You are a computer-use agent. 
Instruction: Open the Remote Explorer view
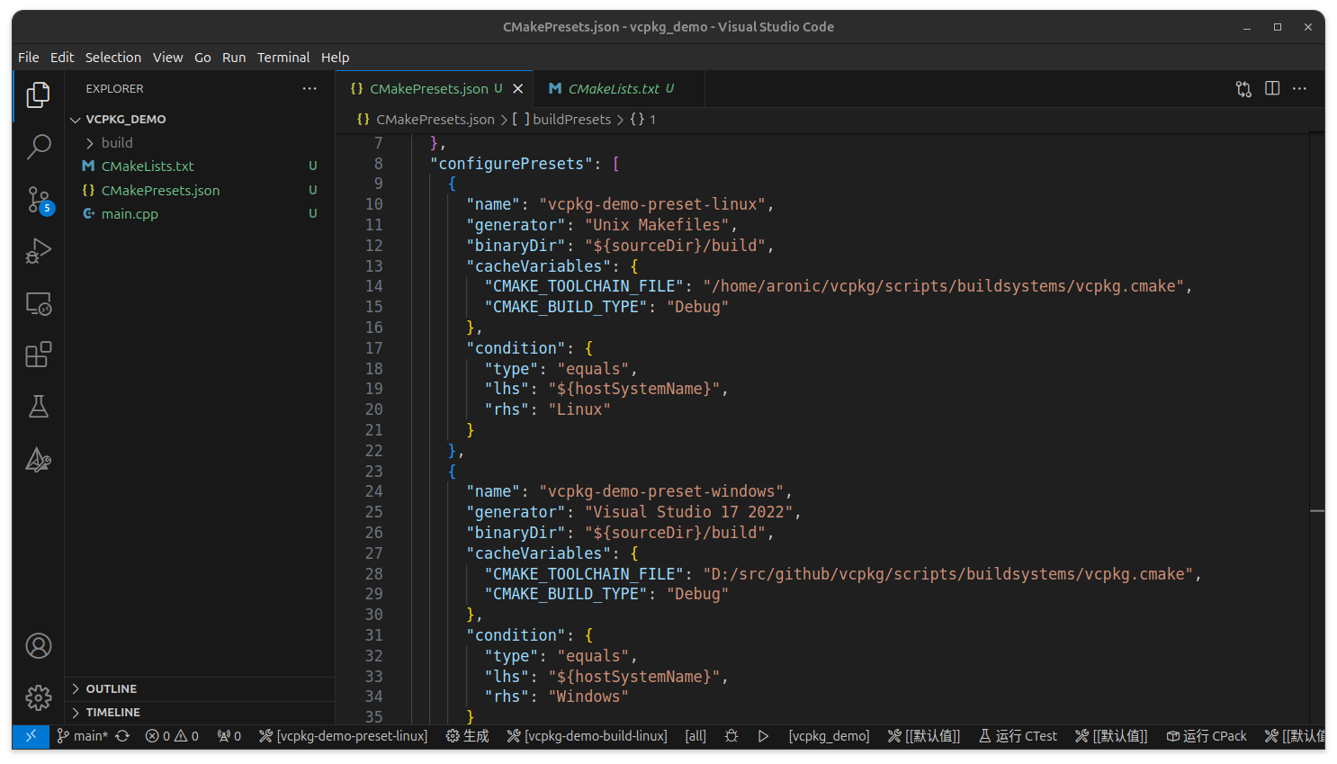pyautogui.click(x=38, y=303)
